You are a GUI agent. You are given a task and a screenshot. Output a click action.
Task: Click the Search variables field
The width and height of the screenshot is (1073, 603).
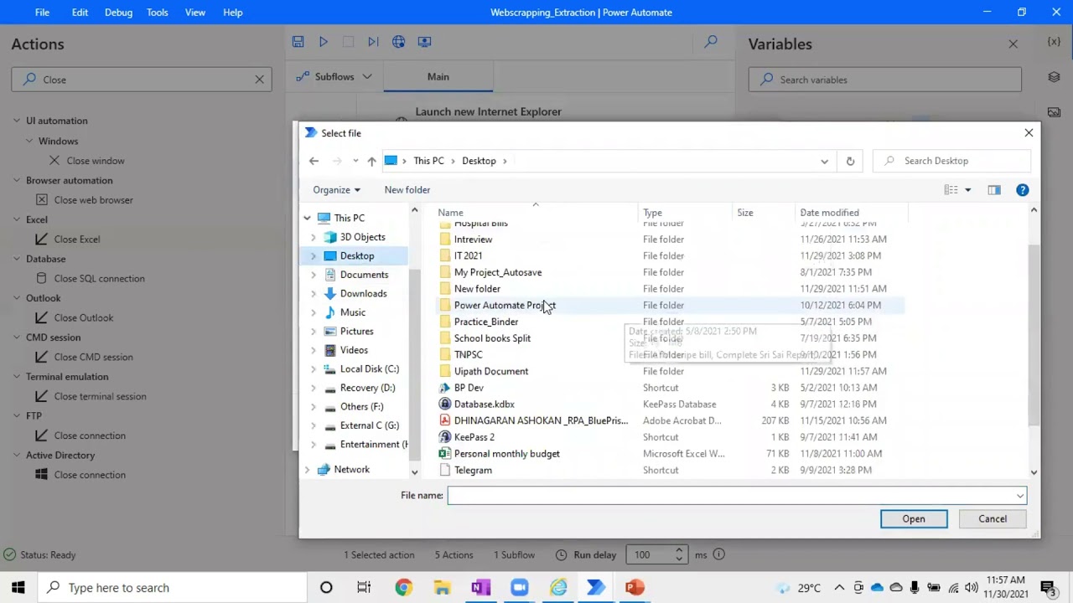click(885, 80)
